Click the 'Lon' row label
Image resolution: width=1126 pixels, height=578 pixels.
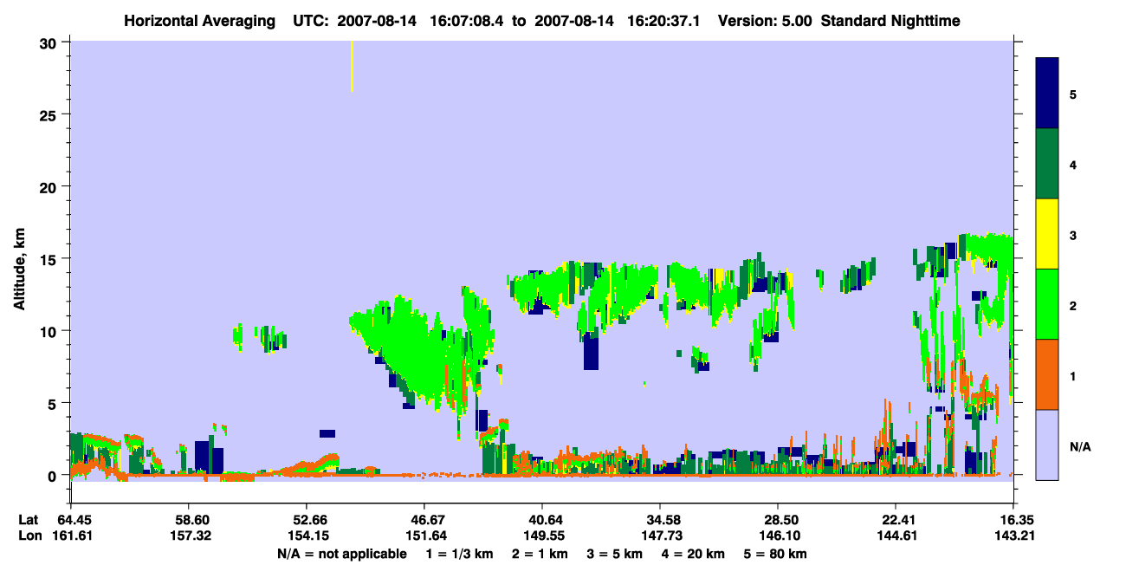coord(29,536)
